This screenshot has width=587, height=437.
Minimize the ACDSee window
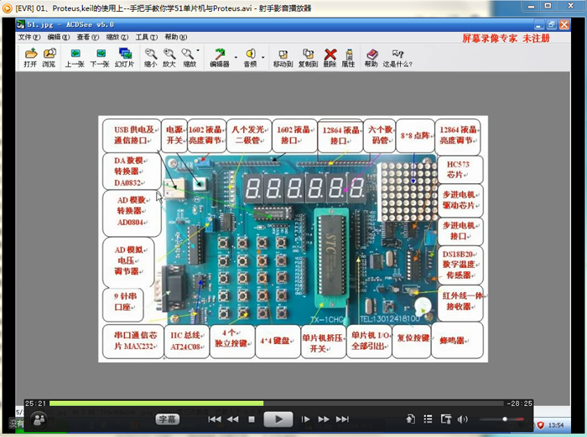coord(538,25)
